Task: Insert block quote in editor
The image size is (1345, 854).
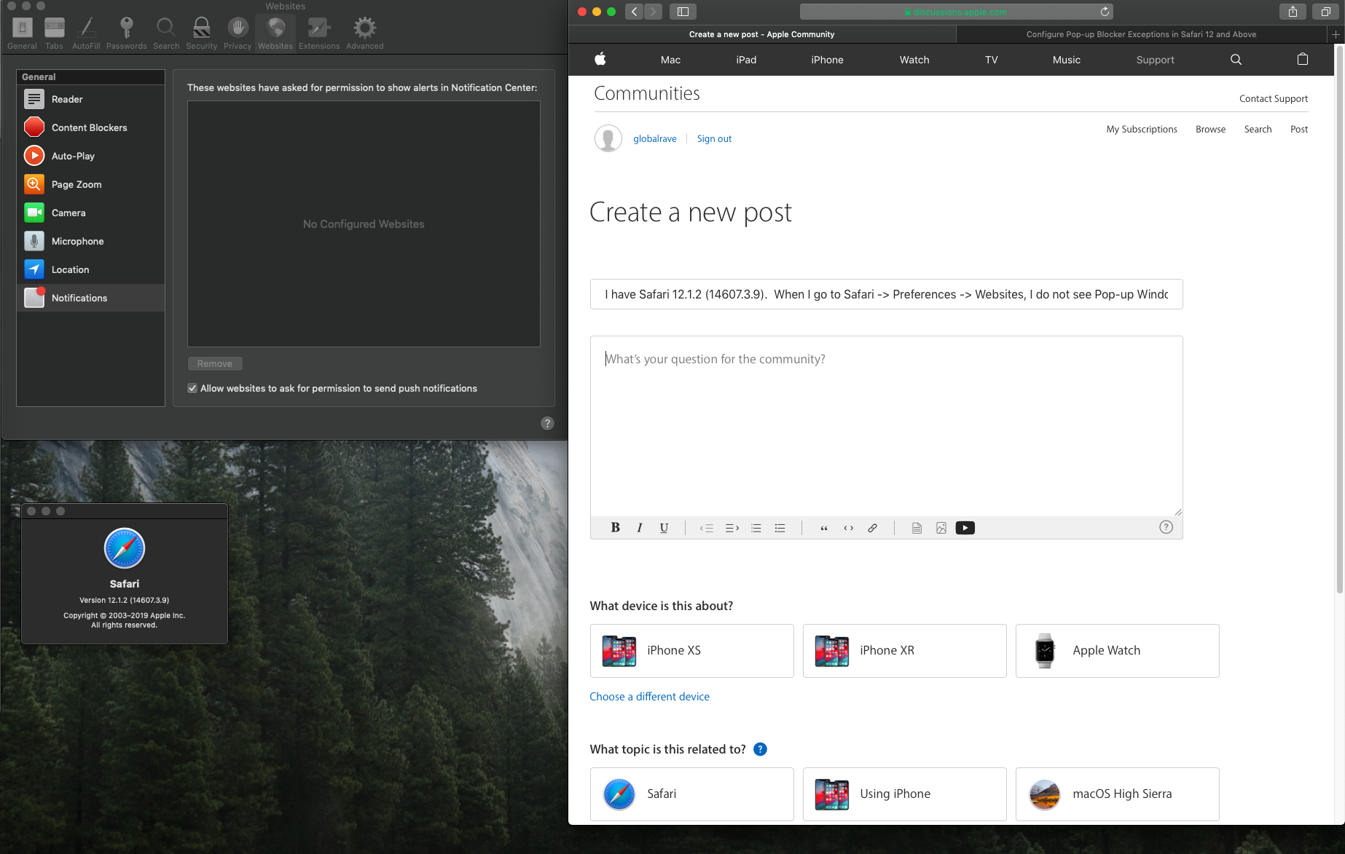Action: (x=824, y=528)
